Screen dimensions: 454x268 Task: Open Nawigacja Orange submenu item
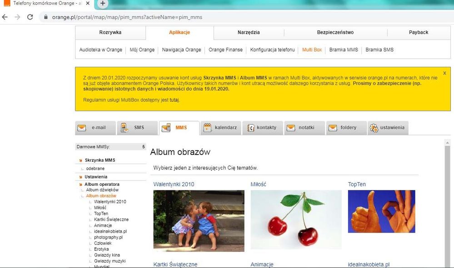[x=181, y=50]
